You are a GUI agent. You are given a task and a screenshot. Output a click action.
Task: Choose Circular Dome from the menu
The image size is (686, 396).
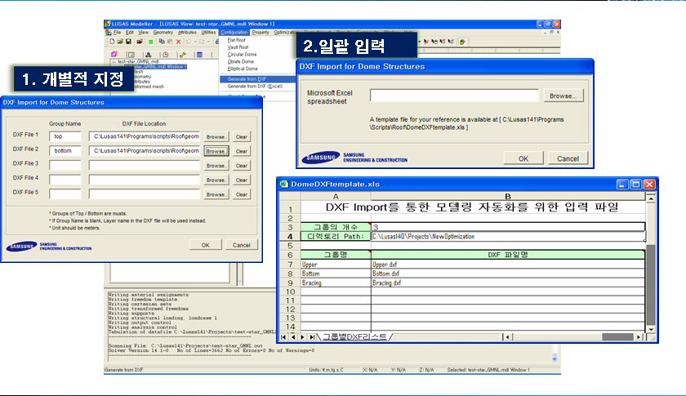[243, 54]
